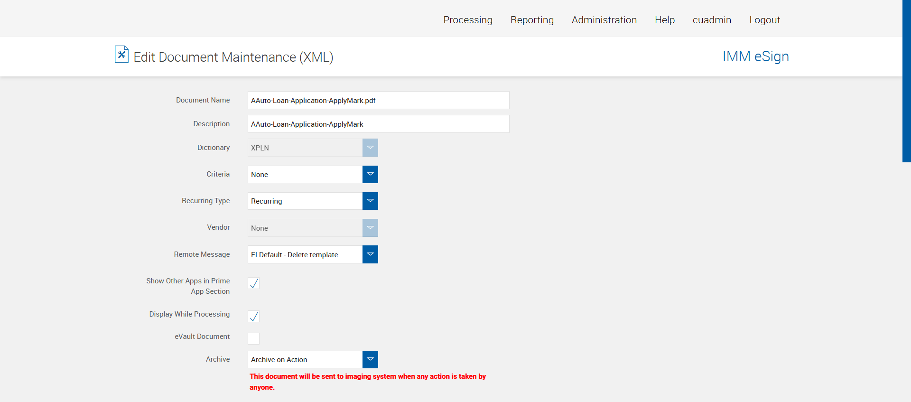Open the Processing menu
This screenshot has height=402, width=911.
click(x=468, y=20)
